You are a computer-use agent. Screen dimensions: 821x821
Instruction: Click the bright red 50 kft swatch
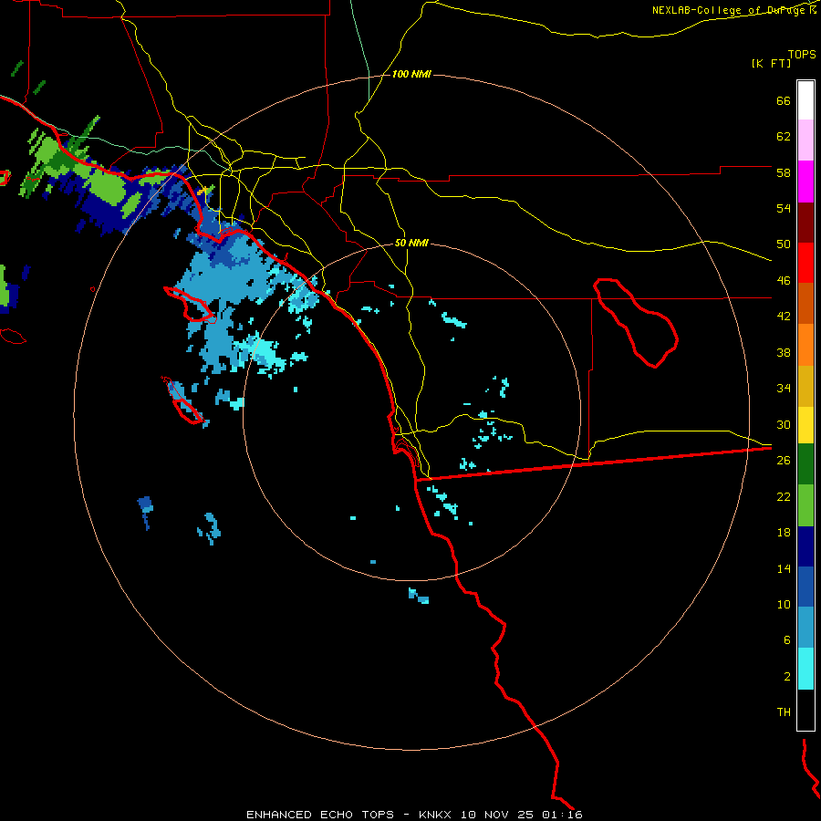click(805, 263)
